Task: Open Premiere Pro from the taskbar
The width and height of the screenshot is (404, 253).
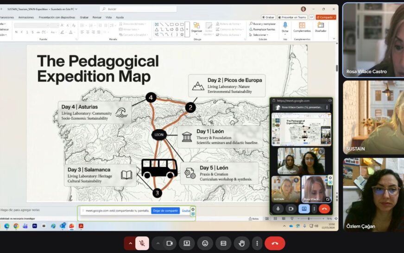Action: 35,226
